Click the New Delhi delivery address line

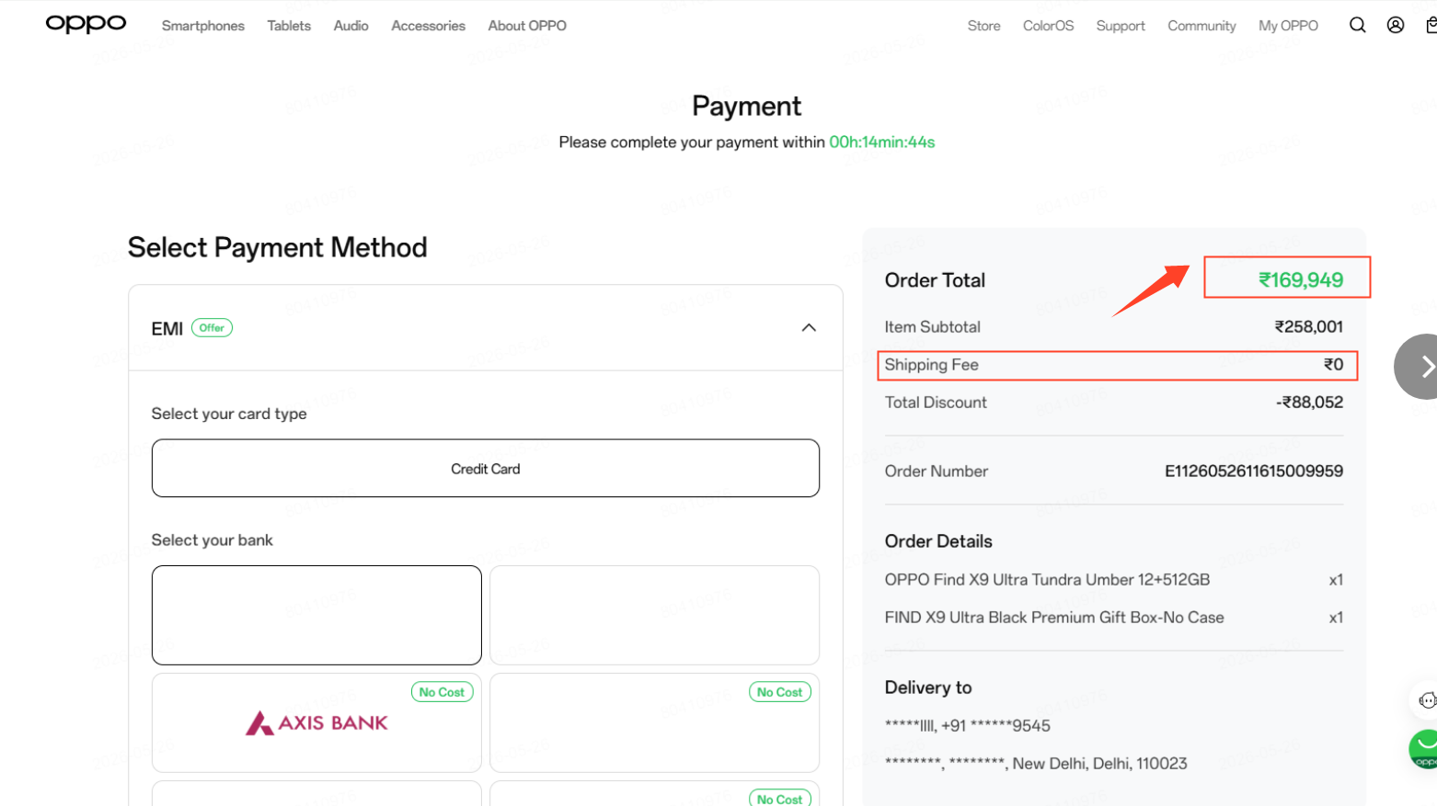[1036, 764]
